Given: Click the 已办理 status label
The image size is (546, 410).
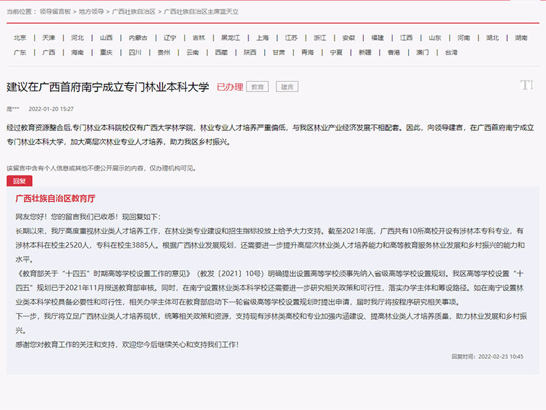Looking at the screenshot, I should pos(229,87).
